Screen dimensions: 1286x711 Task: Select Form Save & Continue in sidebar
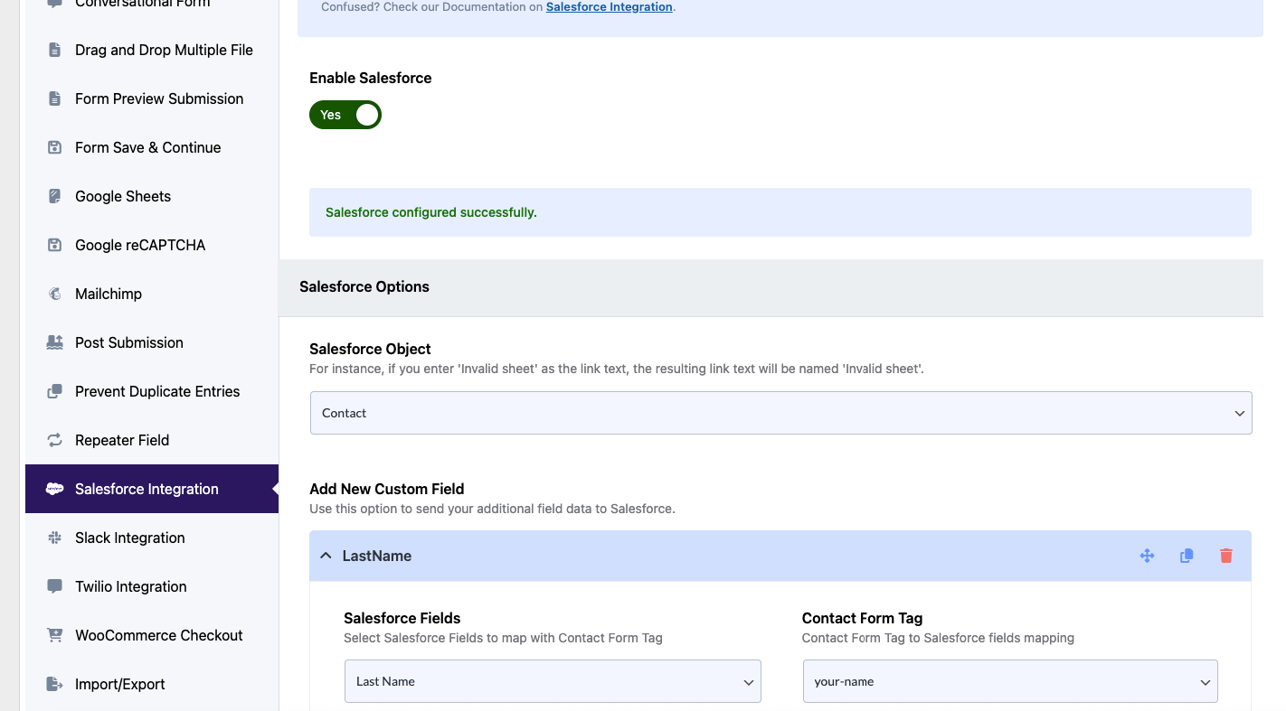147,147
